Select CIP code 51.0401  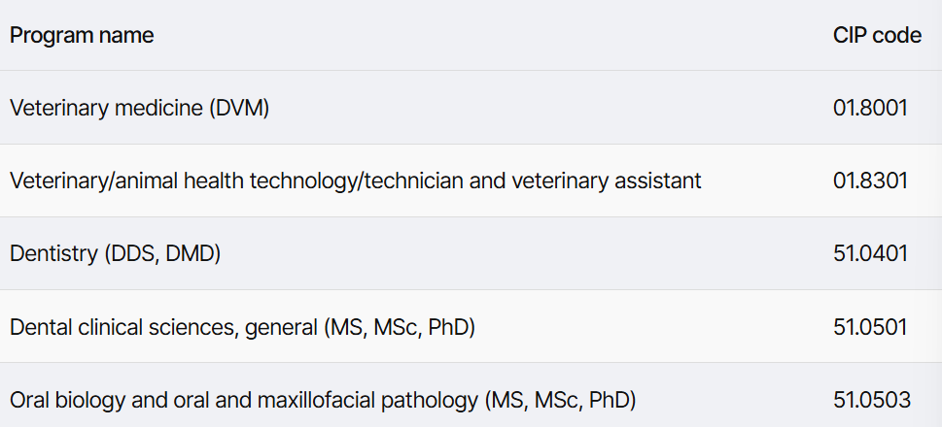[870, 254]
